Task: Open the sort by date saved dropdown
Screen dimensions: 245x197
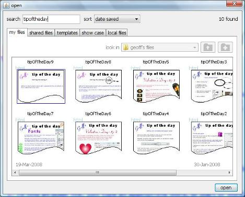Action: (117, 19)
